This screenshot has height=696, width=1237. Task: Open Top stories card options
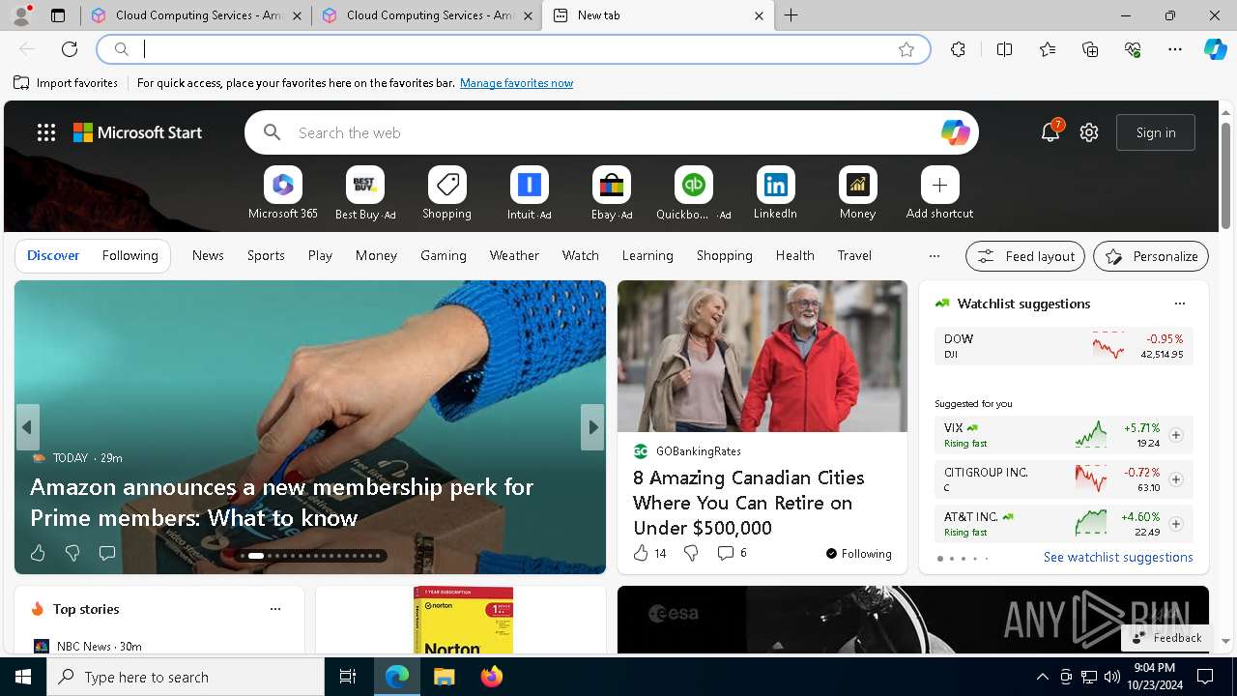(275, 609)
